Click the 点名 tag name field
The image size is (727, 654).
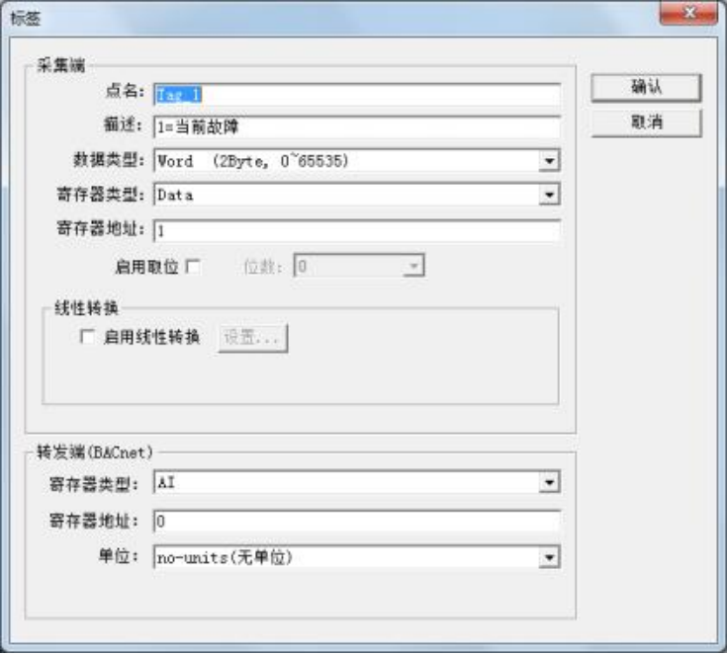[x=356, y=95]
